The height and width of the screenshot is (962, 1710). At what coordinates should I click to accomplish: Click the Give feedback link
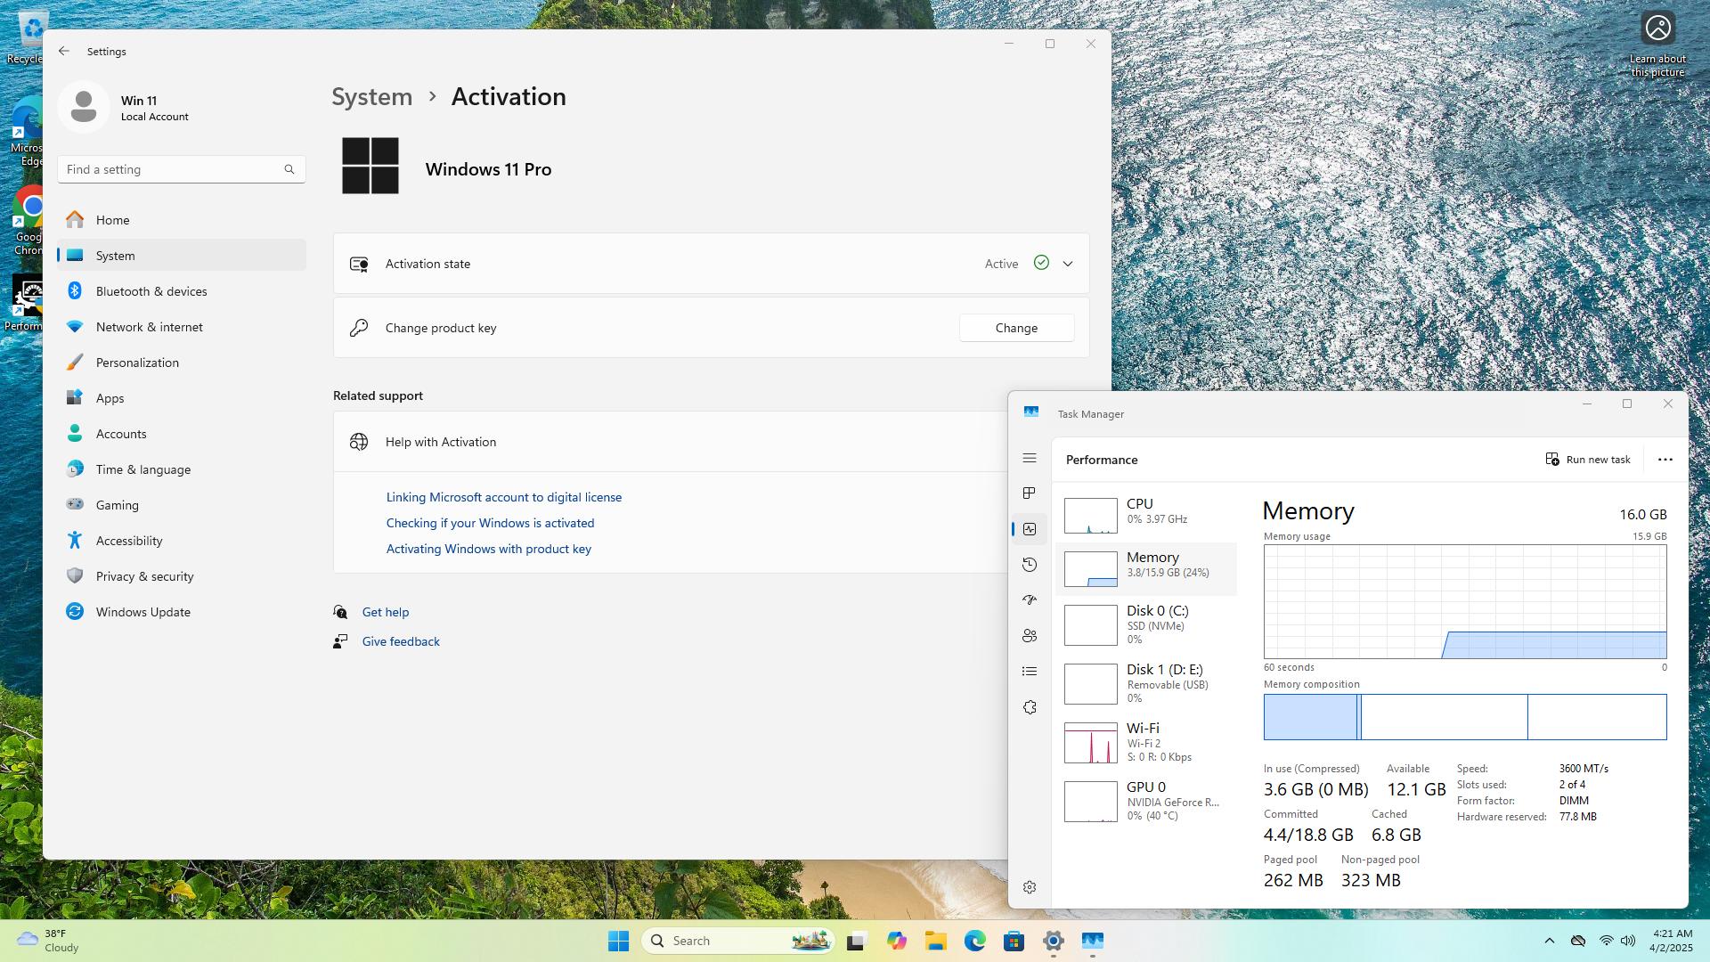click(401, 641)
